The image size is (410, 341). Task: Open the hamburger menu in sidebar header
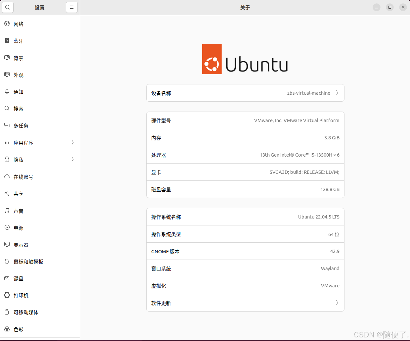click(x=72, y=7)
